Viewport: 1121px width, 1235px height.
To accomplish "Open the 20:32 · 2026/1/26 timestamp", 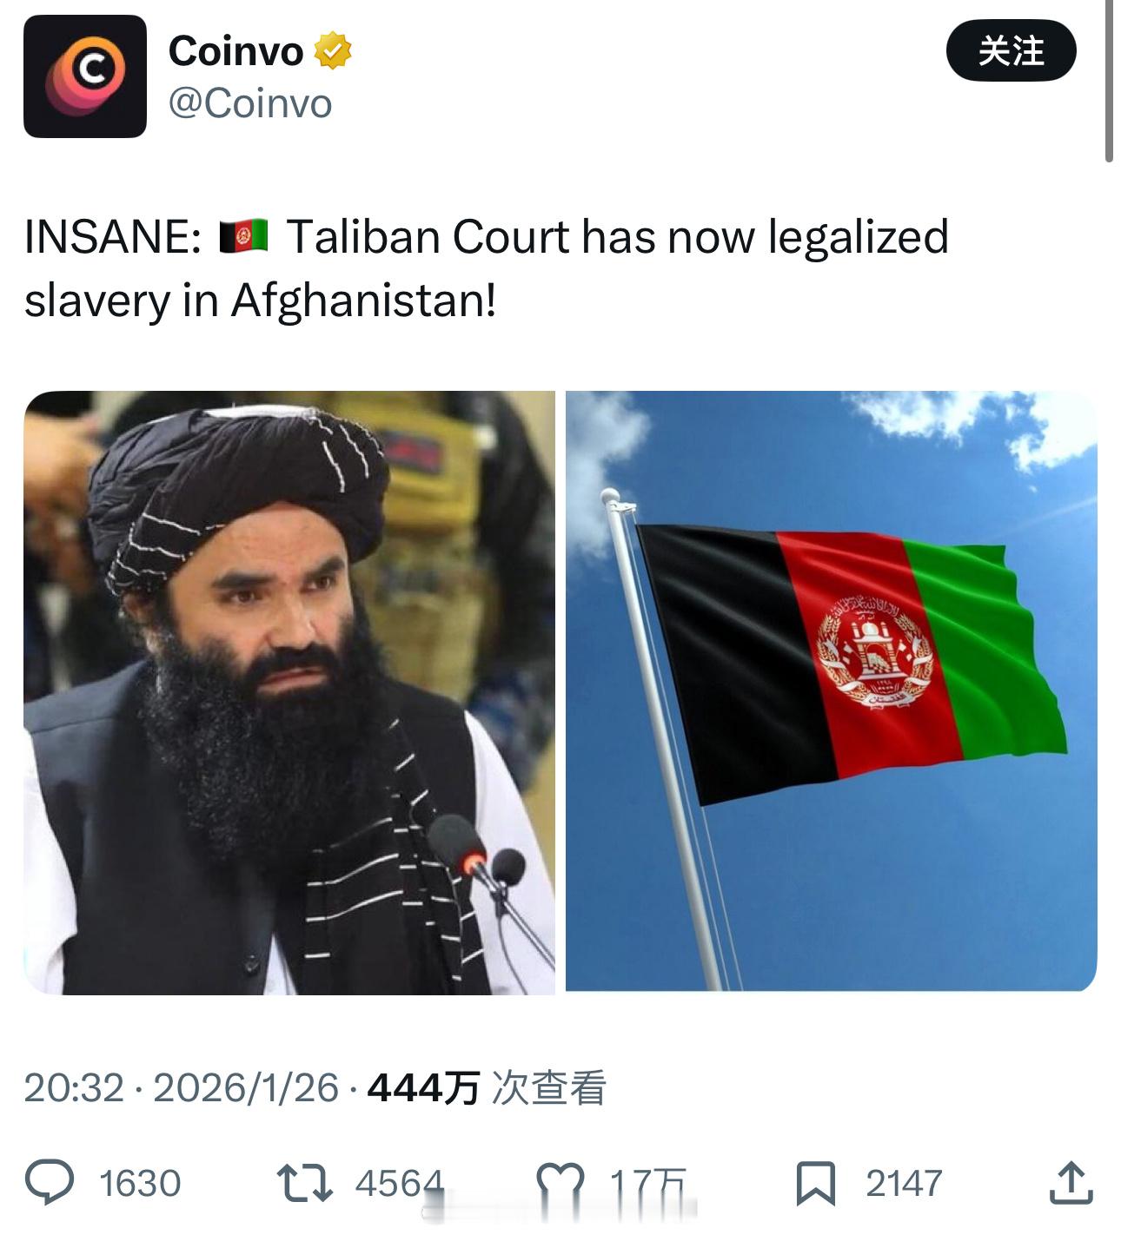I will coord(181,1087).
